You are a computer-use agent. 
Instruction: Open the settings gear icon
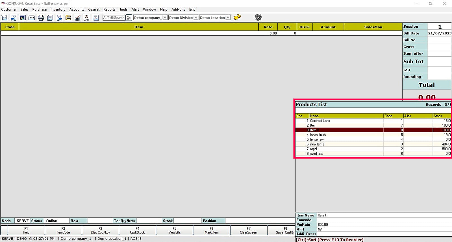point(258,17)
